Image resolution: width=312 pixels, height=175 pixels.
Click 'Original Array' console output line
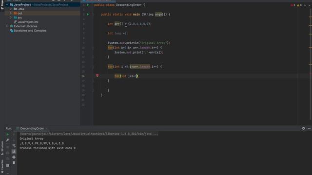tap(31, 139)
